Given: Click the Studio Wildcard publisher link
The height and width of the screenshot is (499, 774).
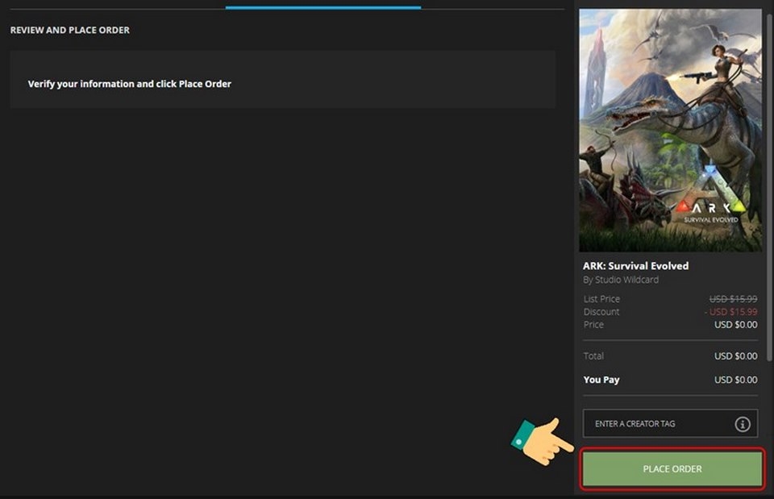Looking at the screenshot, I should point(621,279).
